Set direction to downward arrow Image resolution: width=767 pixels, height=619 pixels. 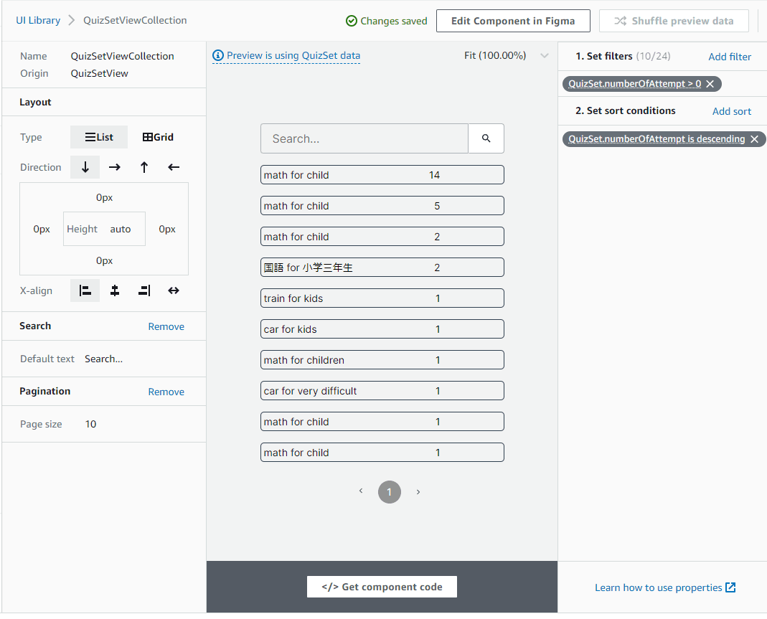click(x=85, y=167)
